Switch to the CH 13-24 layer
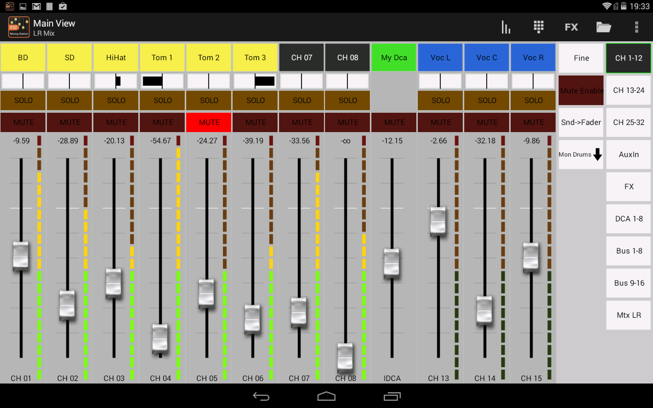653x408 pixels. point(629,90)
